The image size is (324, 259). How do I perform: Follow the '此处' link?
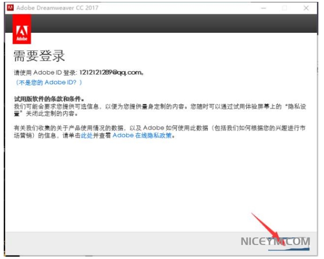tap(87, 135)
